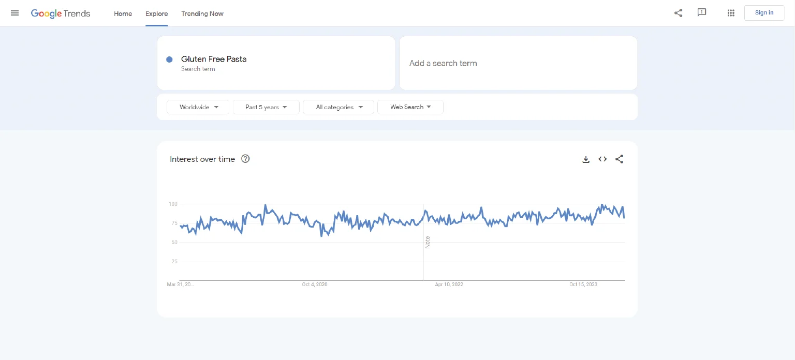Switch to the Trending Now tab
This screenshot has height=360, width=795.
point(202,13)
